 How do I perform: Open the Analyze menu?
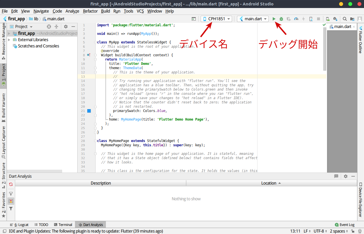[x=72, y=11]
